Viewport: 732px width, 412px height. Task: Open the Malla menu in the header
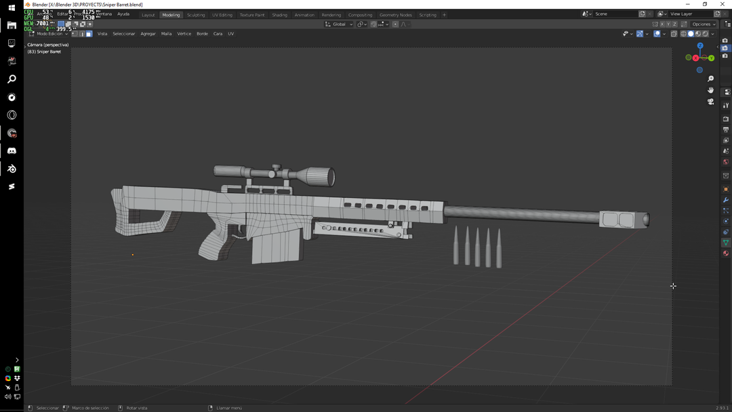click(166, 33)
